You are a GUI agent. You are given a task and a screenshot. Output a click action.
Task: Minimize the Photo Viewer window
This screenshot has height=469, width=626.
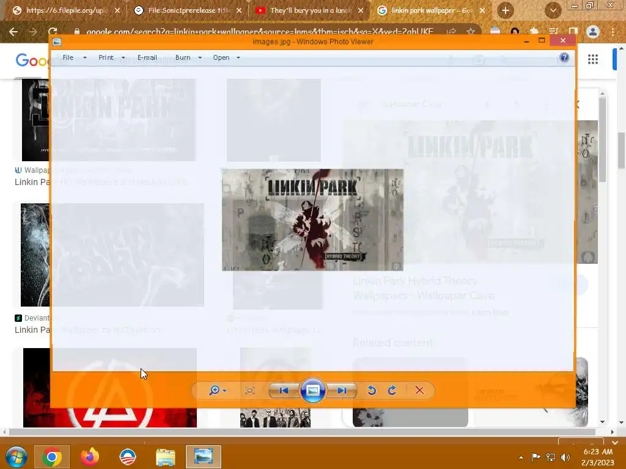click(x=526, y=41)
